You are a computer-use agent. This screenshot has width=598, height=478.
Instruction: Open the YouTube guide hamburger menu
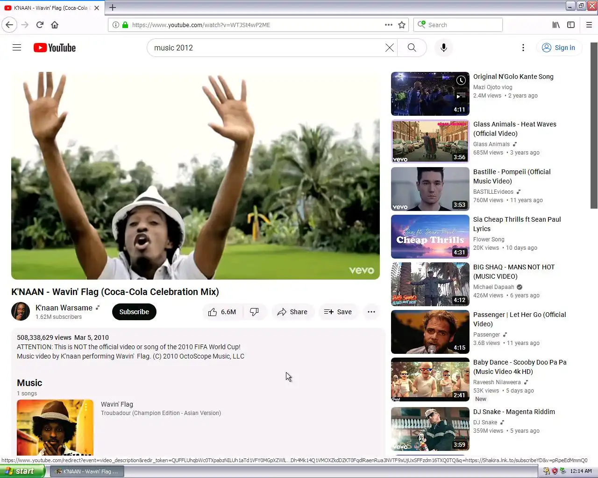click(x=17, y=48)
